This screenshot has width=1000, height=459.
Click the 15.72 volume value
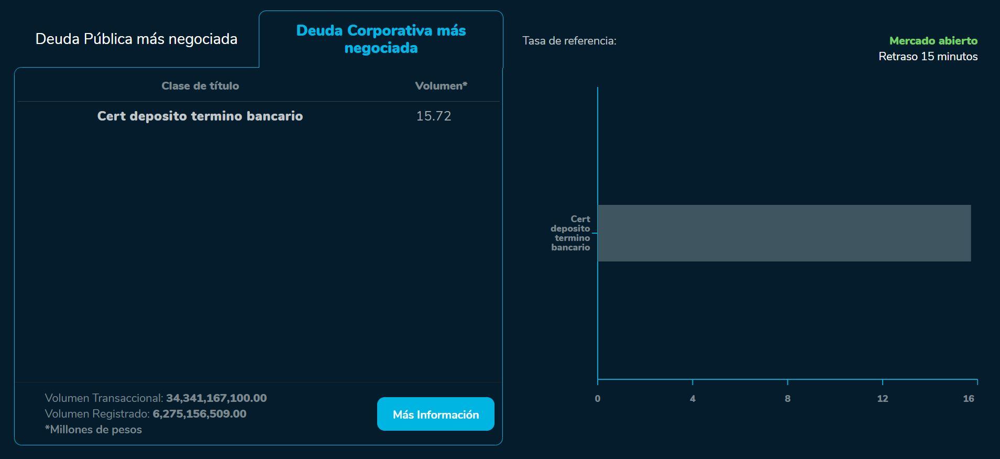434,116
